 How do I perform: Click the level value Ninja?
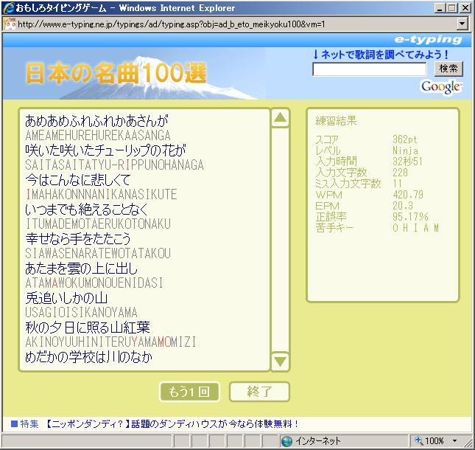pos(405,150)
